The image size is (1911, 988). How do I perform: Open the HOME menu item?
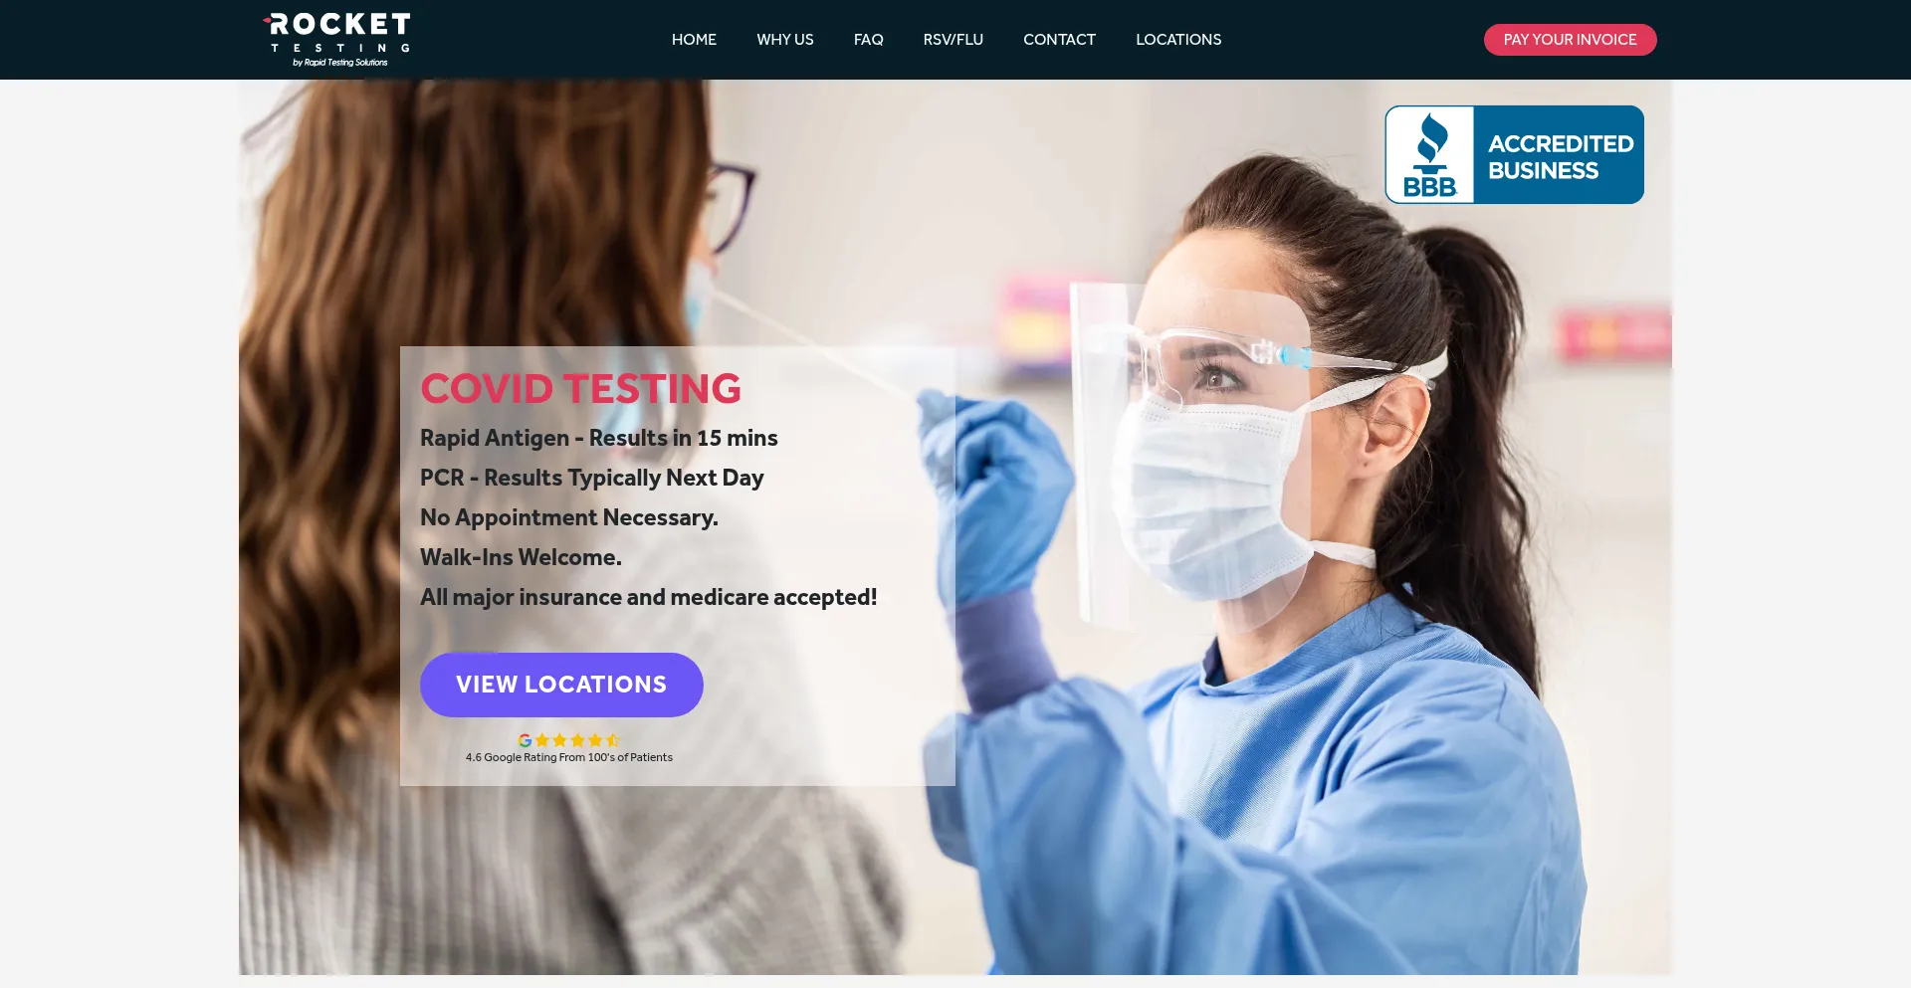tap(694, 40)
